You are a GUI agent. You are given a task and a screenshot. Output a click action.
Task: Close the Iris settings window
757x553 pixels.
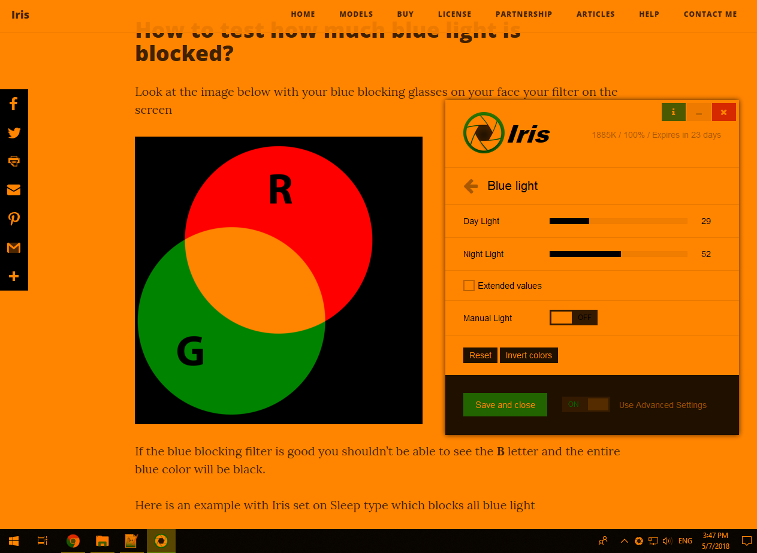pyautogui.click(x=724, y=112)
